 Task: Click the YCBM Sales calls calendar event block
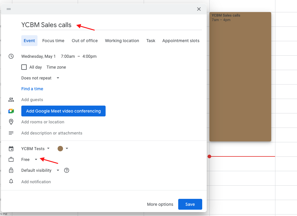coord(240,77)
